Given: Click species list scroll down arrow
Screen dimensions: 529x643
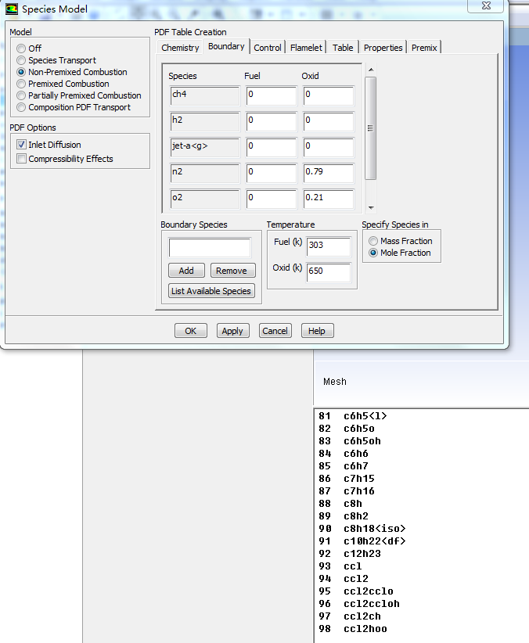Looking at the screenshot, I should coord(371,208).
